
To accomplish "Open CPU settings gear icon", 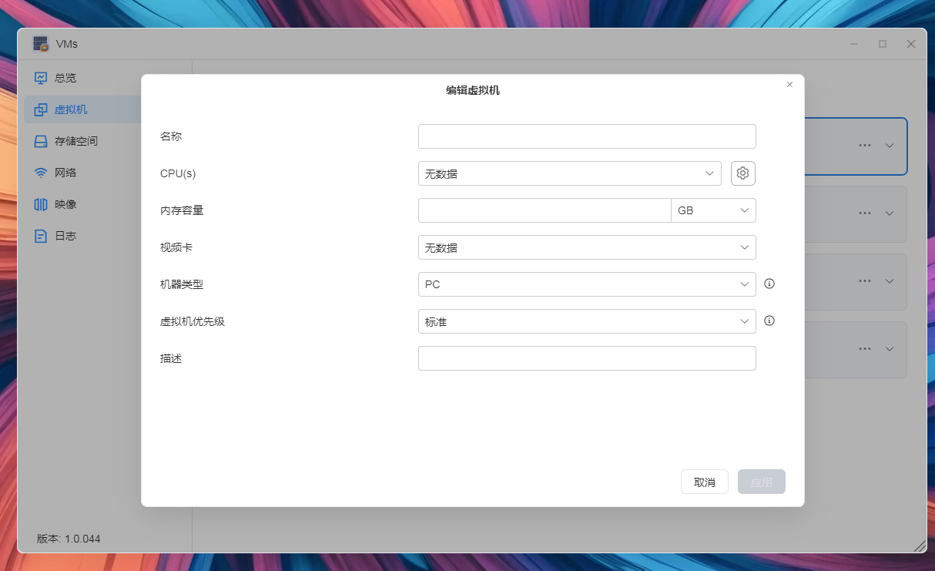I will click(x=742, y=173).
